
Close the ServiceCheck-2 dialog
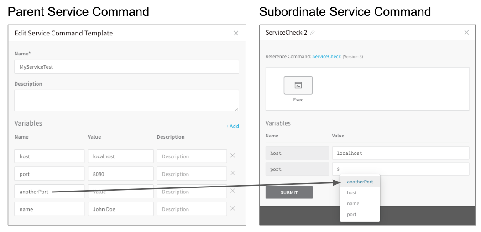coord(466,32)
